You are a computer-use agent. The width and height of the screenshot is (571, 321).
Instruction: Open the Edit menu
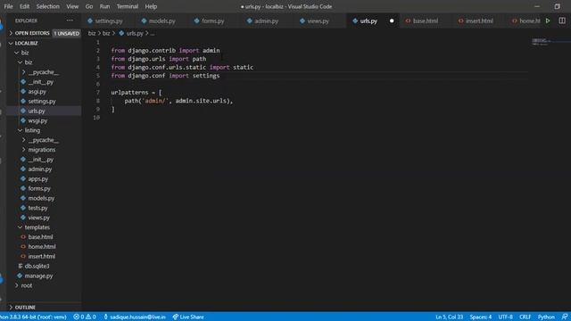[24, 6]
